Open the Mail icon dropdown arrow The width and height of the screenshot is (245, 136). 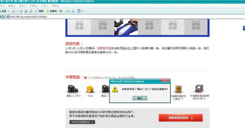(70, 11)
